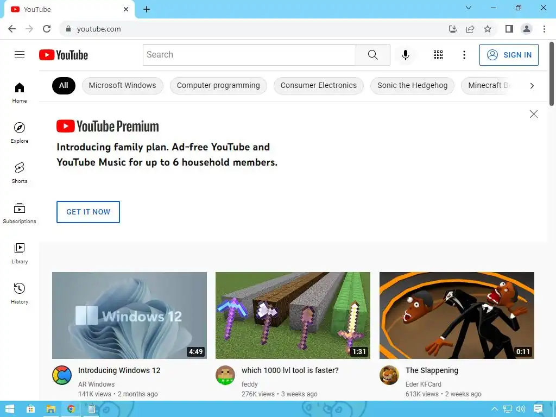Select the Sonic the Hedgehog chip
Screen dimensions: 556x417
tap(413, 85)
